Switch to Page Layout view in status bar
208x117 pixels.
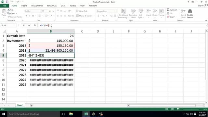[172, 109]
